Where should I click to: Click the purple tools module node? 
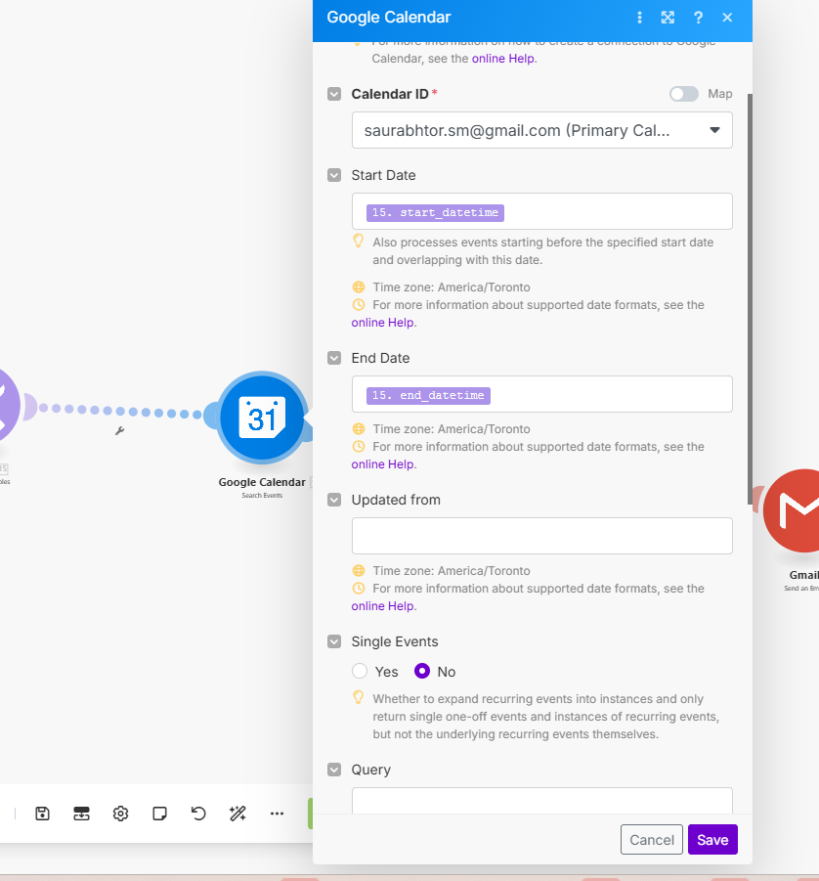point(7,406)
